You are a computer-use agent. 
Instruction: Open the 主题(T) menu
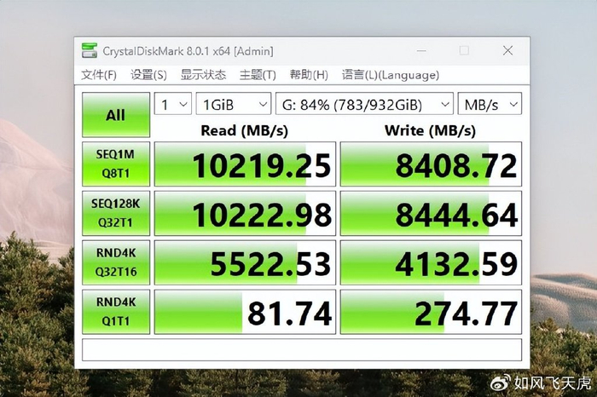[258, 75]
